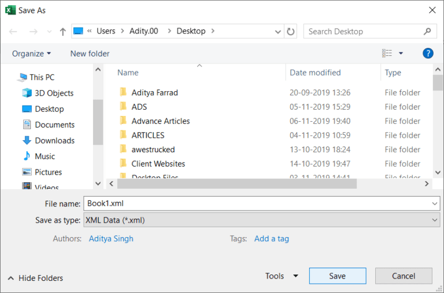
Task: Click the Back navigation arrow
Action: pyautogui.click(x=13, y=31)
